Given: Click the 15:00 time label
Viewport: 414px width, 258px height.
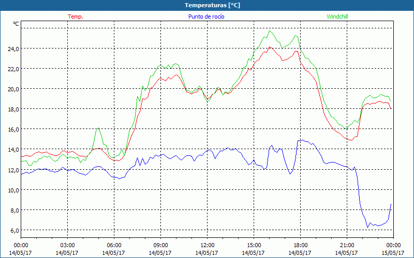Looking at the screenshot, I should 254,246.
